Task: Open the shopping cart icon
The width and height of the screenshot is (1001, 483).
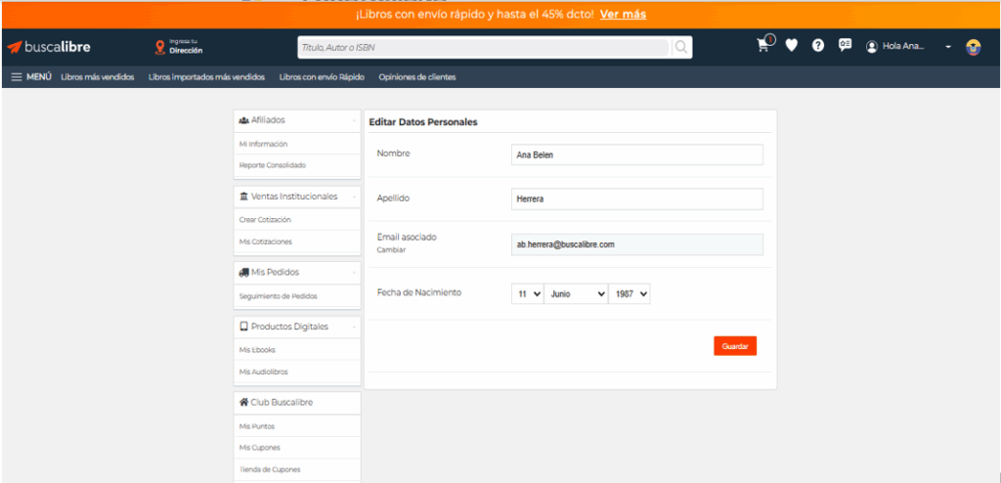Action: tap(764, 46)
